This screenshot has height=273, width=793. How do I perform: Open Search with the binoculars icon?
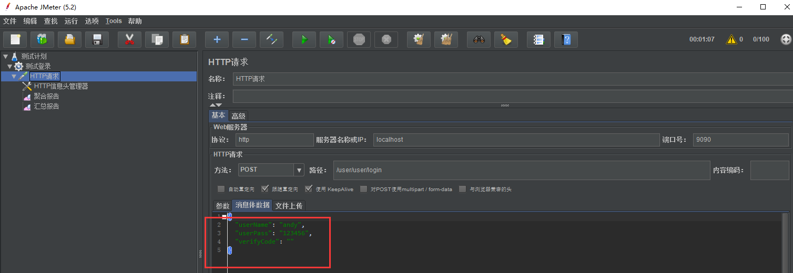(x=479, y=39)
